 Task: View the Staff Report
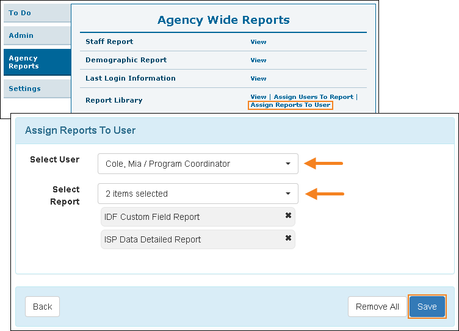258,42
